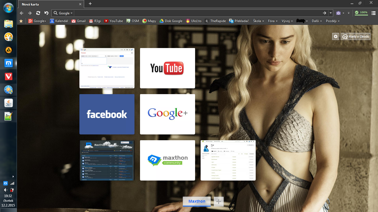The image size is (378, 212).
Task: Open Gmail bookmark in favorites bar
Action: 78,21
